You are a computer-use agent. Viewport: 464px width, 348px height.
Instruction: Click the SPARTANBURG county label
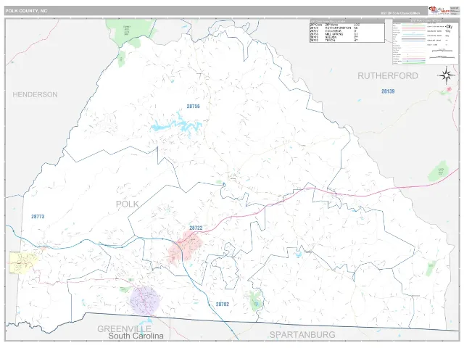click(302, 335)
